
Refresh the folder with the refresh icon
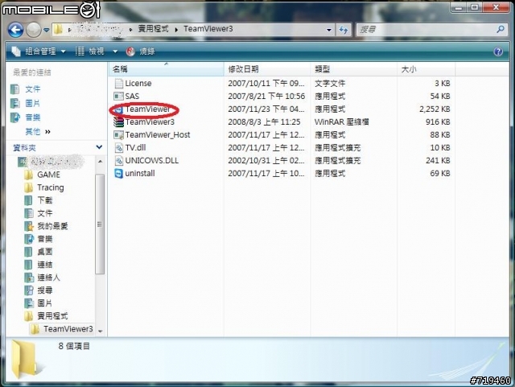pyautogui.click(x=344, y=30)
